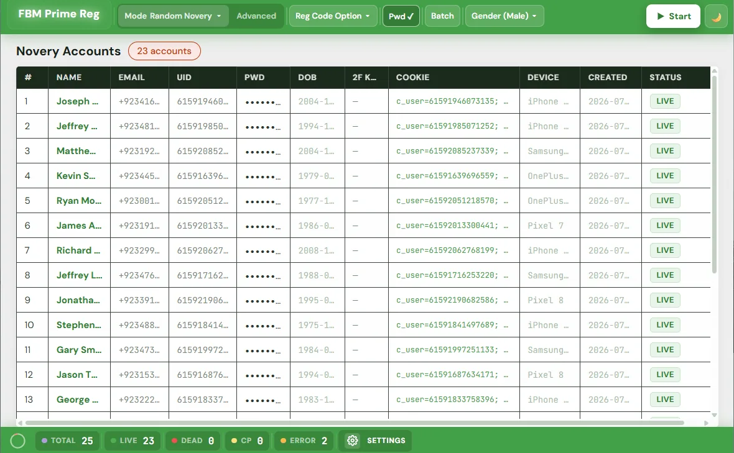The width and height of the screenshot is (734, 453).
Task: Filter by ERROR 2 counter
Action: pos(304,441)
